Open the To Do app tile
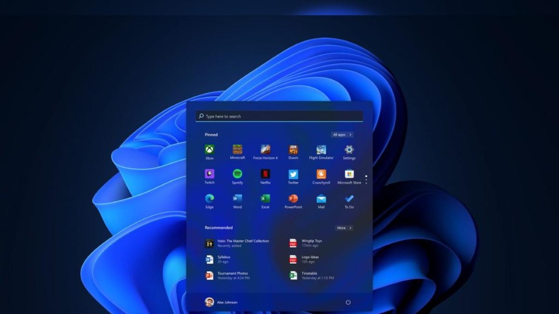The height and width of the screenshot is (314, 559). coord(349,199)
